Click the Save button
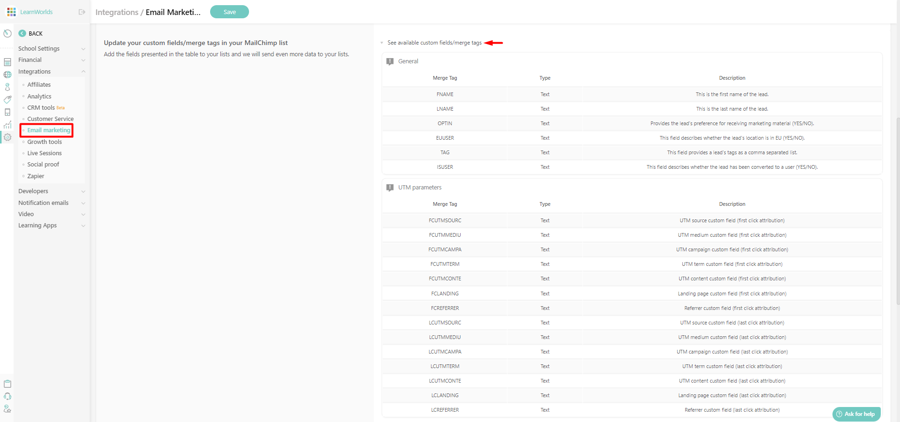900x422 pixels. coord(229,12)
